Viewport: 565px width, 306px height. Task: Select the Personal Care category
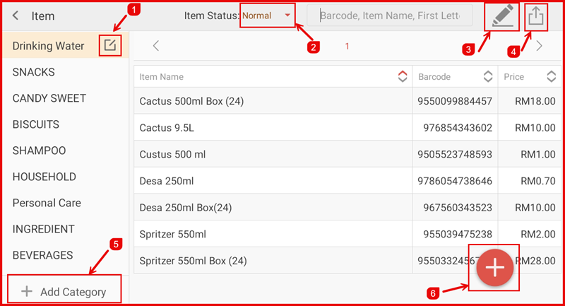(x=47, y=203)
